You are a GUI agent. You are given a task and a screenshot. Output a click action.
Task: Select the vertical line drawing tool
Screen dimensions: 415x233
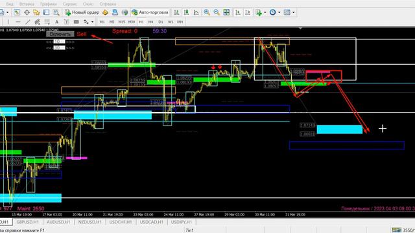click(8, 22)
